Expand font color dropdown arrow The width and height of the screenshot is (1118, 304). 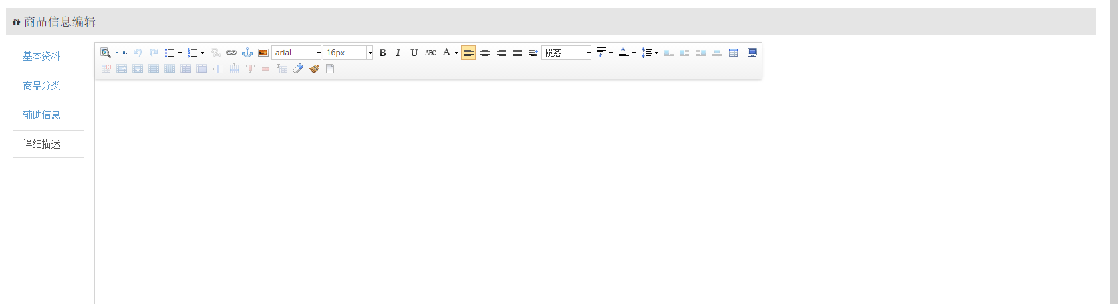click(456, 53)
